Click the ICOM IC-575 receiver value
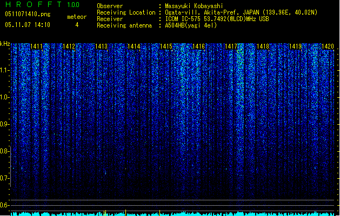340x216 pixels. [217, 19]
